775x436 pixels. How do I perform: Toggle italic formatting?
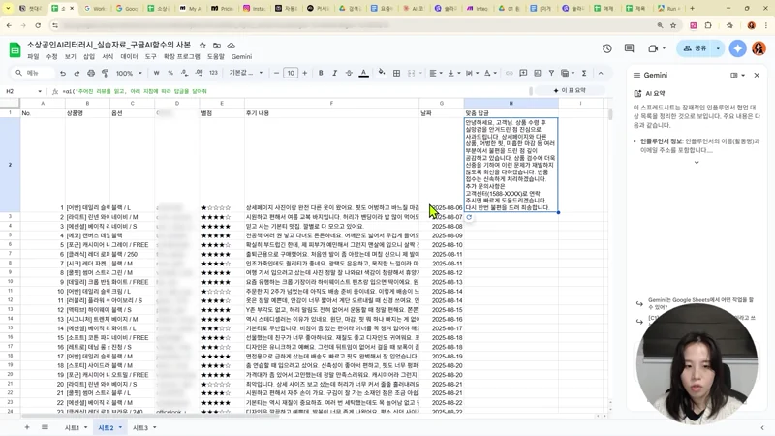pyautogui.click(x=334, y=74)
